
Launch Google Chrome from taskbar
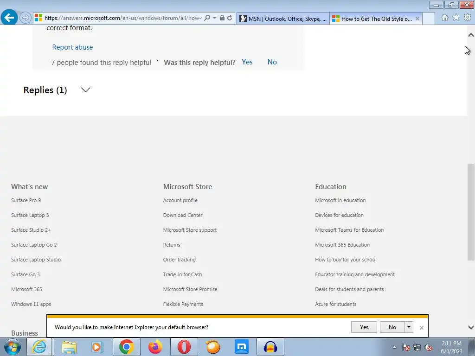126,347
